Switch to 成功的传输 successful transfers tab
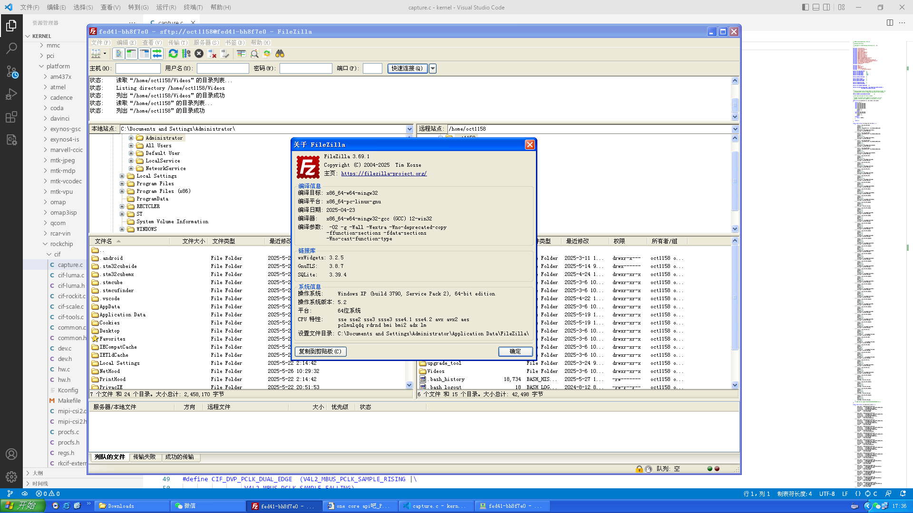The height and width of the screenshot is (513, 913). pos(180,457)
